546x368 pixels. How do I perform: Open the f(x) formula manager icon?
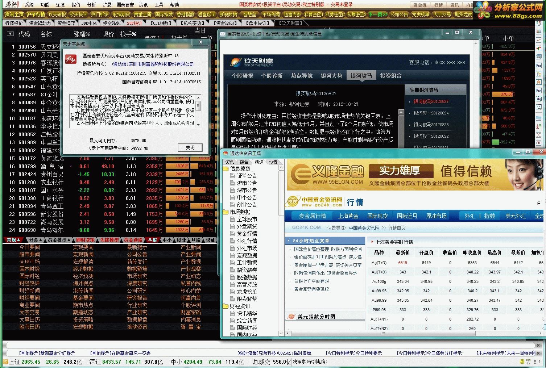pyautogui.click(x=538, y=99)
